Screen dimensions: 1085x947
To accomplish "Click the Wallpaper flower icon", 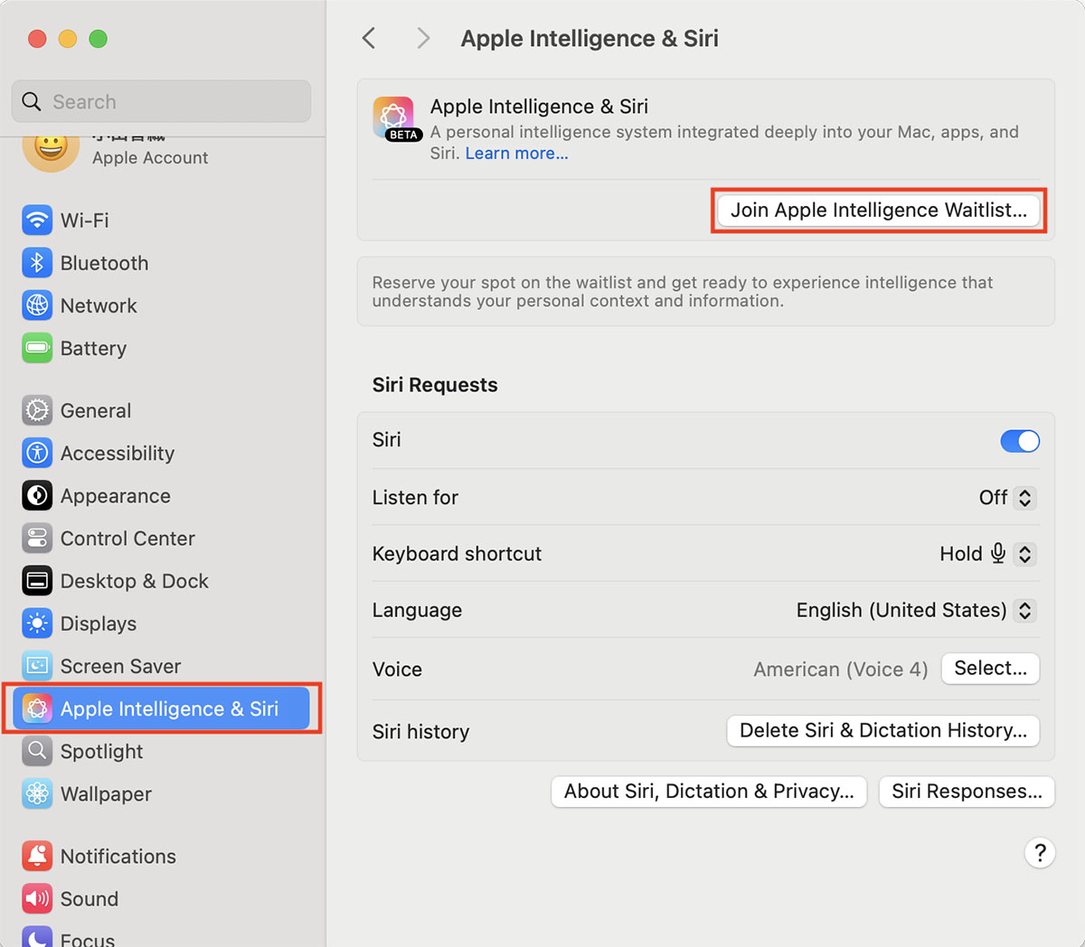I will (37, 793).
